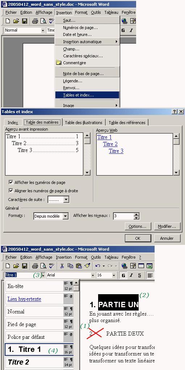This screenshot has height=370, width=185.
Task: Click Save floppy icon in the styles-list Word window
Action: [x=25, y=266]
